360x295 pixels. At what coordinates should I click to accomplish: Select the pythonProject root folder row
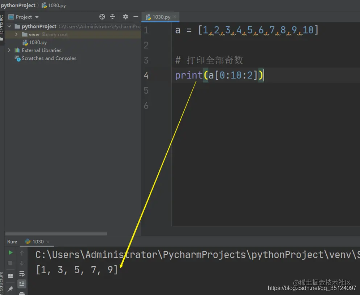click(73, 27)
